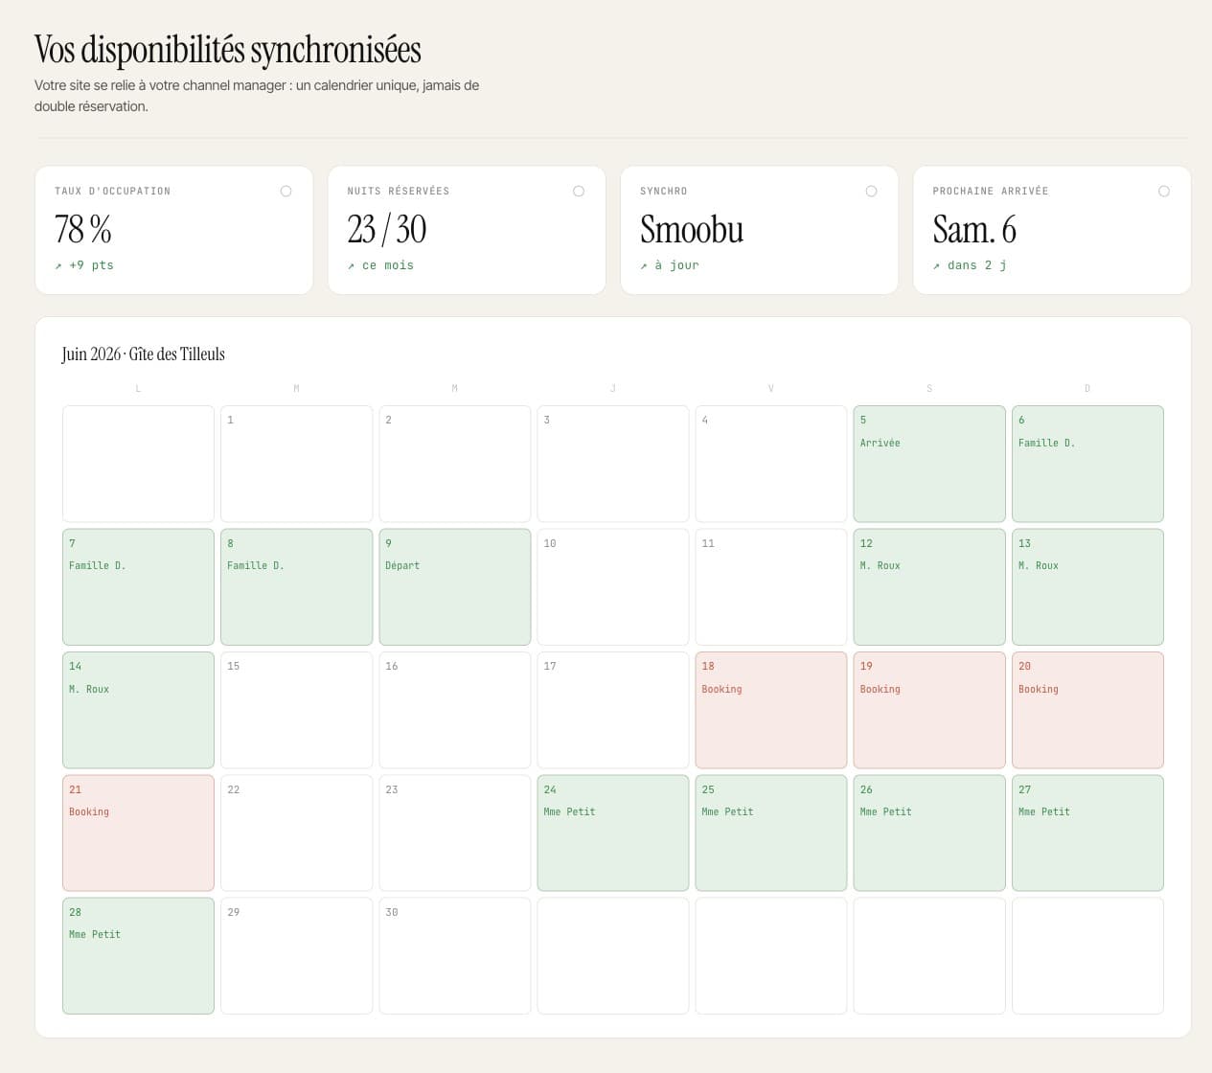
Task: Select day 8 Famille D. cell
Action: [x=296, y=587]
